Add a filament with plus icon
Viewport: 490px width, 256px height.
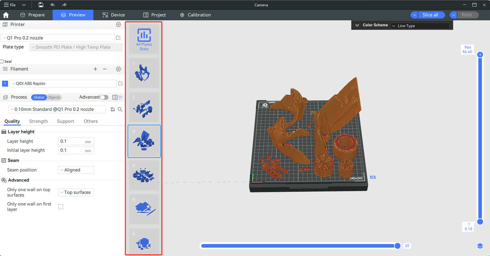point(95,69)
